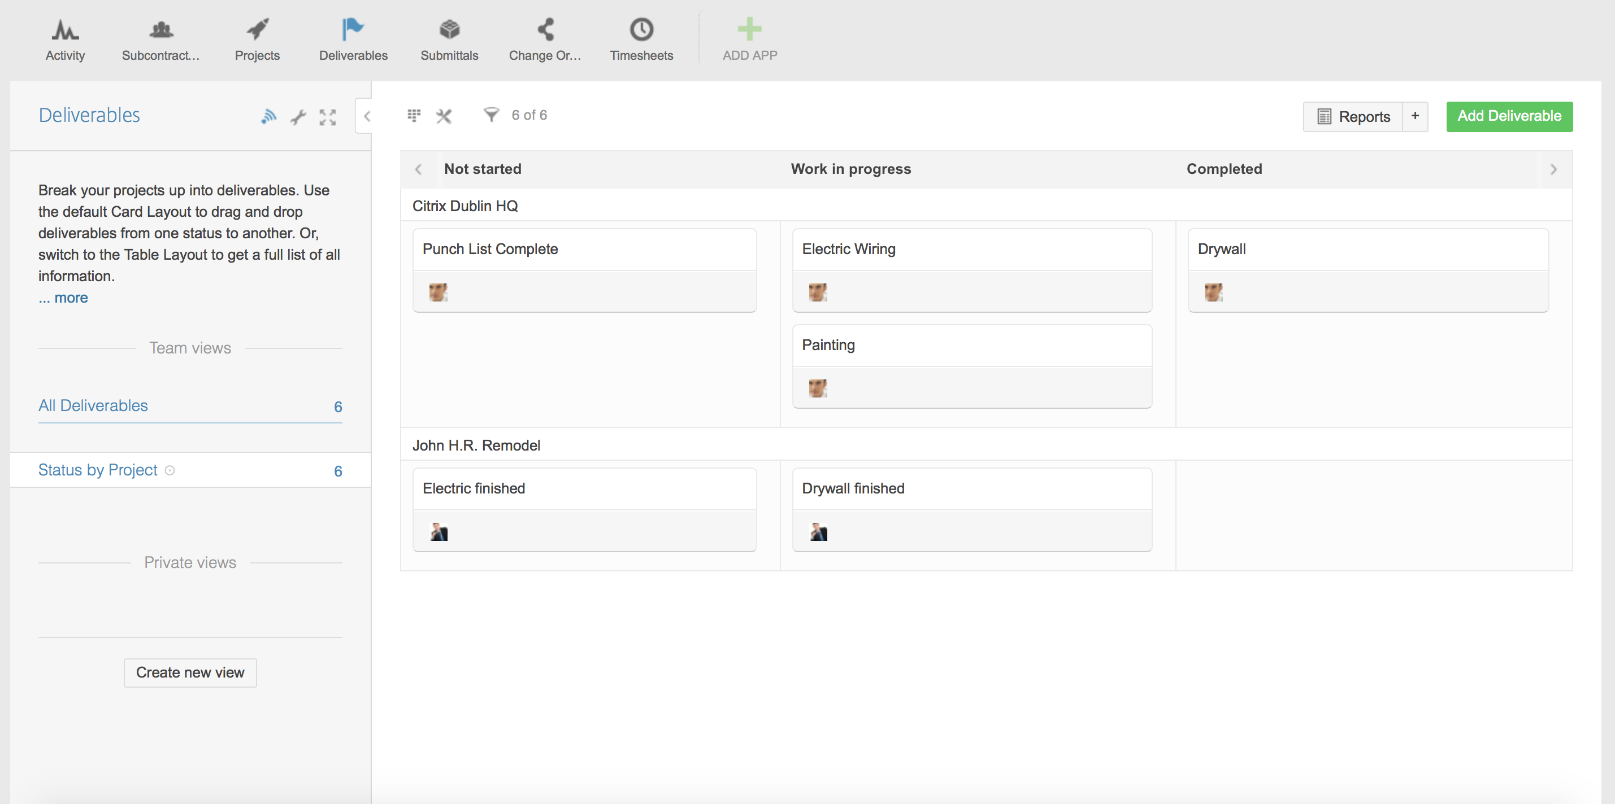
Task: Select the All Deliverables view
Action: point(93,405)
